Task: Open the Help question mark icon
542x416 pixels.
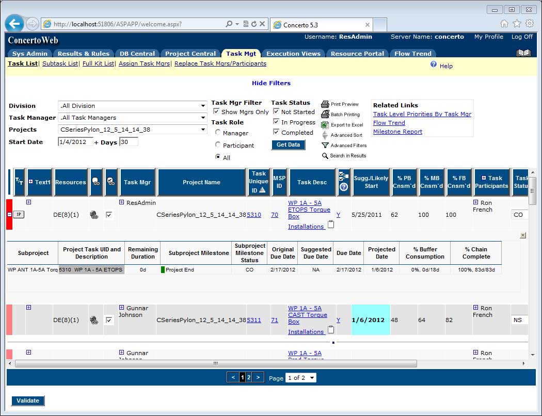Action: (434, 65)
